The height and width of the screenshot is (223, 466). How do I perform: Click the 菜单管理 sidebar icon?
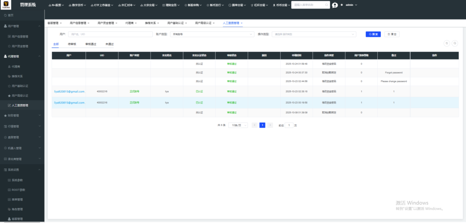[9, 199]
